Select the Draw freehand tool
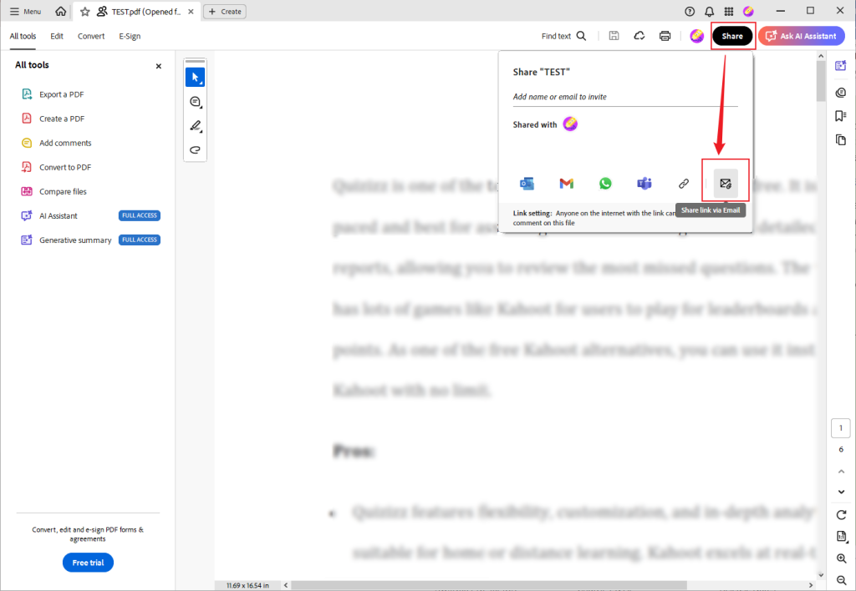The width and height of the screenshot is (856, 591). [195, 126]
